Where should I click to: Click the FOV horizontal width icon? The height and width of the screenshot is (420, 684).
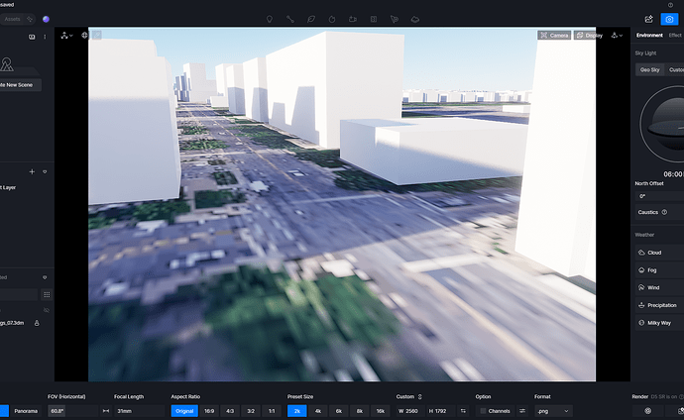point(106,411)
